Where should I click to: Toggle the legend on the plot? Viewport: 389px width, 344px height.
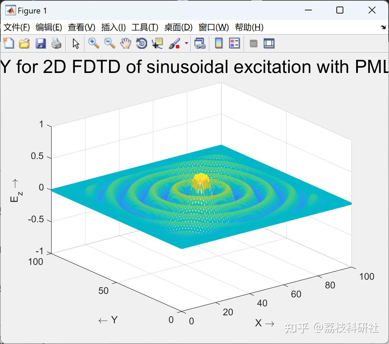point(235,43)
